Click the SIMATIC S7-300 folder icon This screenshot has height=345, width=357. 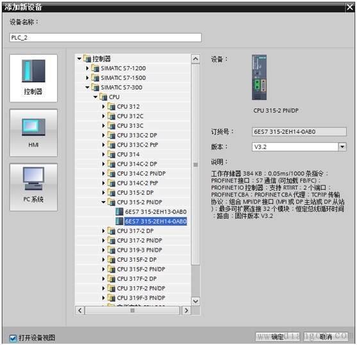95,87
